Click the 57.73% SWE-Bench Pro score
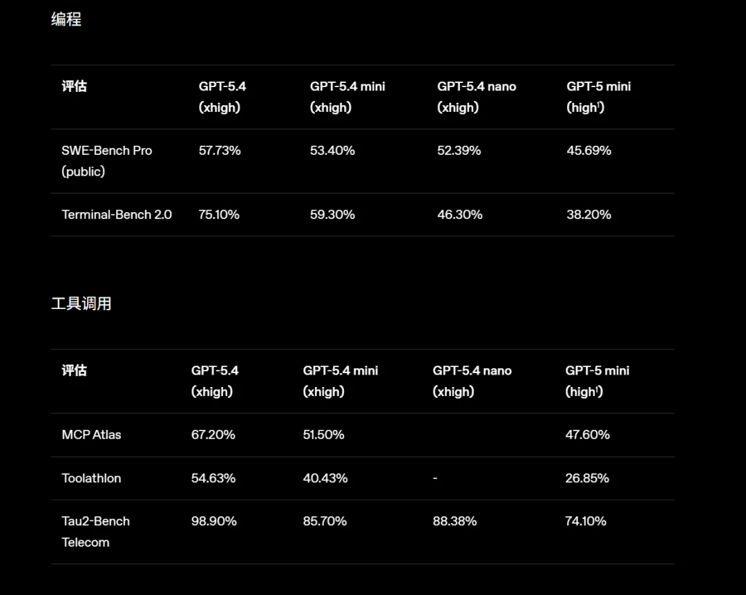The width and height of the screenshot is (746, 595). pos(220,150)
